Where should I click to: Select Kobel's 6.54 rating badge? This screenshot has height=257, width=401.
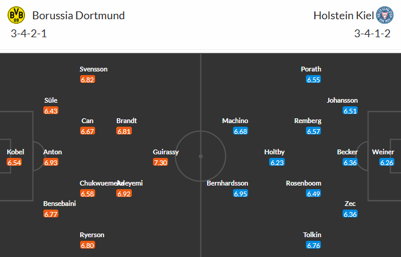coord(14,162)
